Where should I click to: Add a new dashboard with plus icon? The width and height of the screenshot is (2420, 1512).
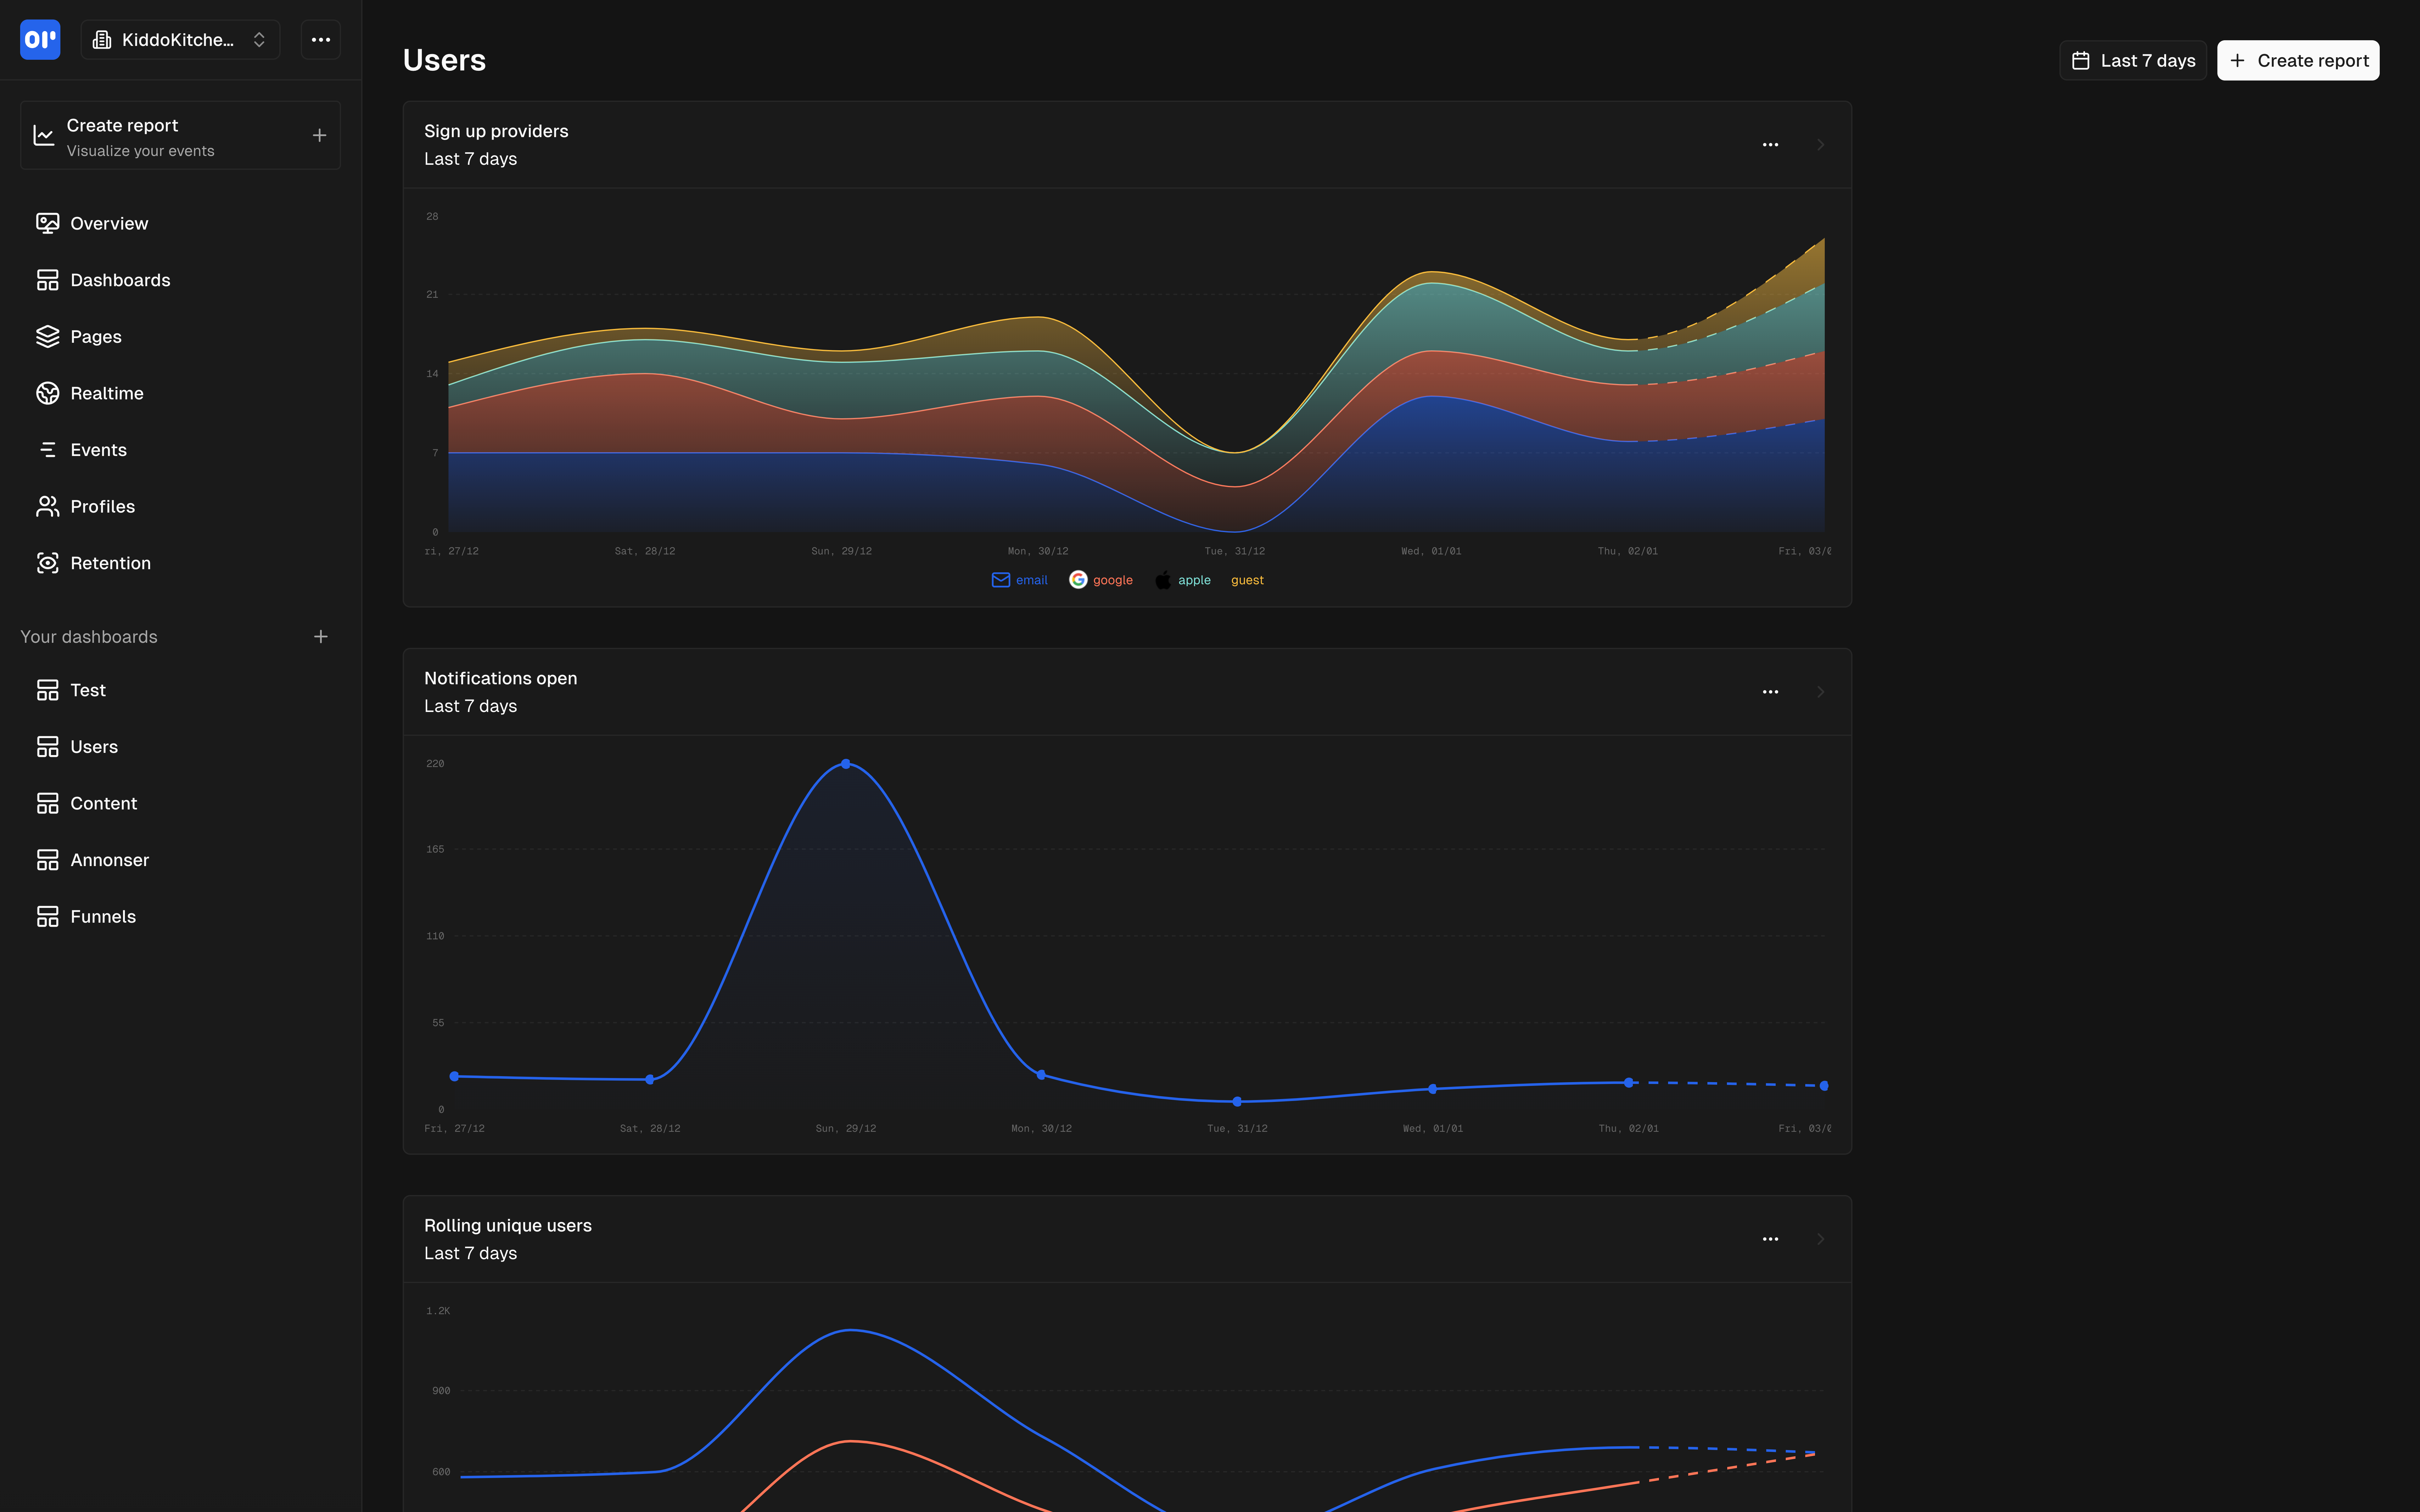coord(320,637)
